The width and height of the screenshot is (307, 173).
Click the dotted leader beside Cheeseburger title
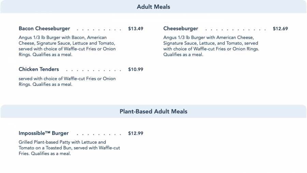235,29
